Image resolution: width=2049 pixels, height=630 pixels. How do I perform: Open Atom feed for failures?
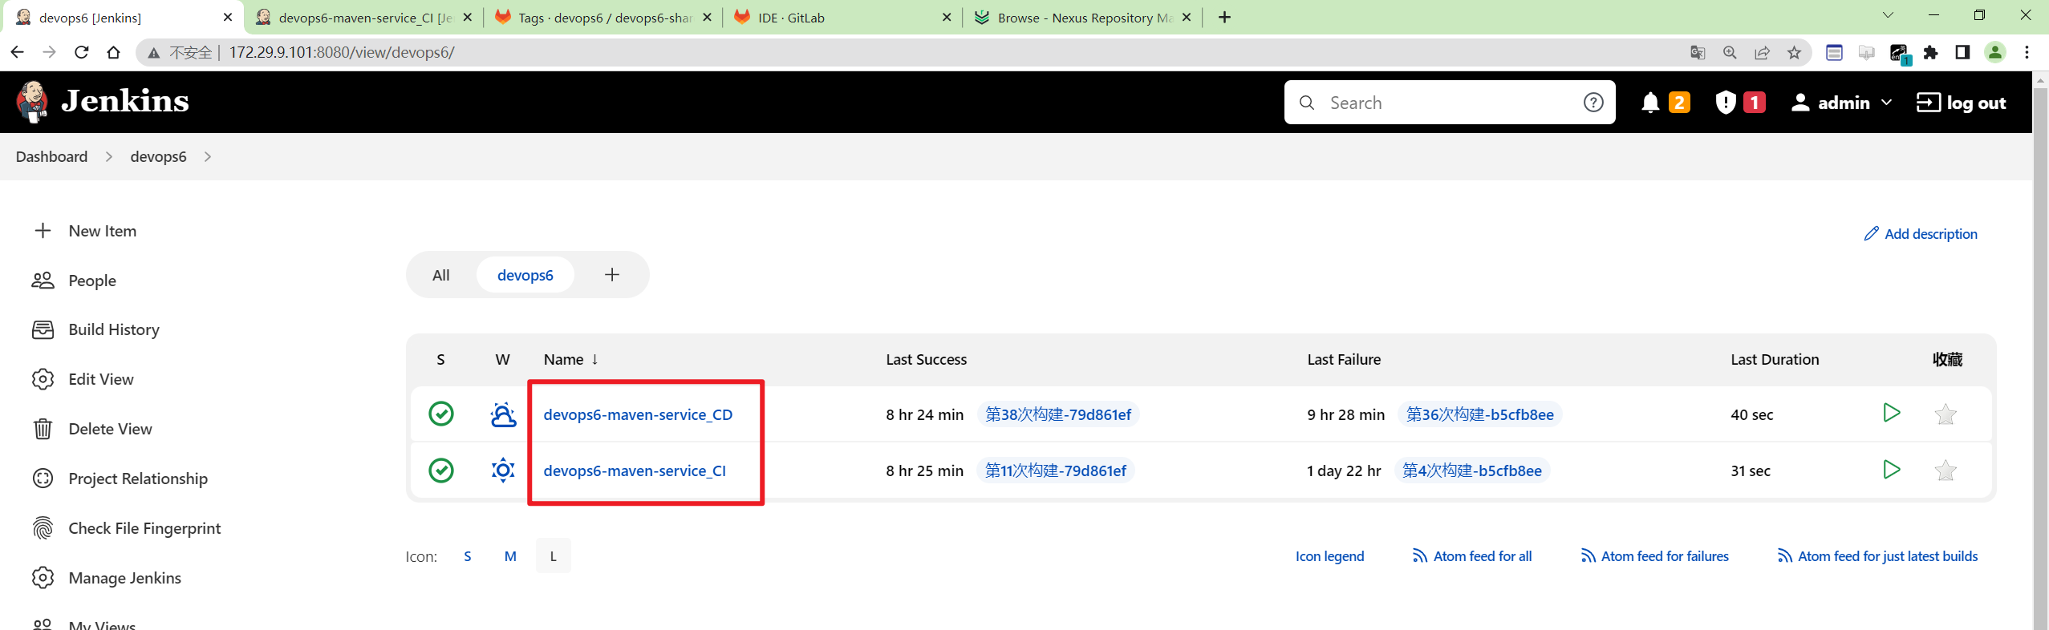tap(1655, 556)
